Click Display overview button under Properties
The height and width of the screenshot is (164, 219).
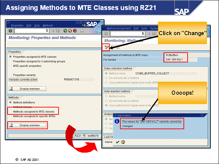tap(28, 89)
